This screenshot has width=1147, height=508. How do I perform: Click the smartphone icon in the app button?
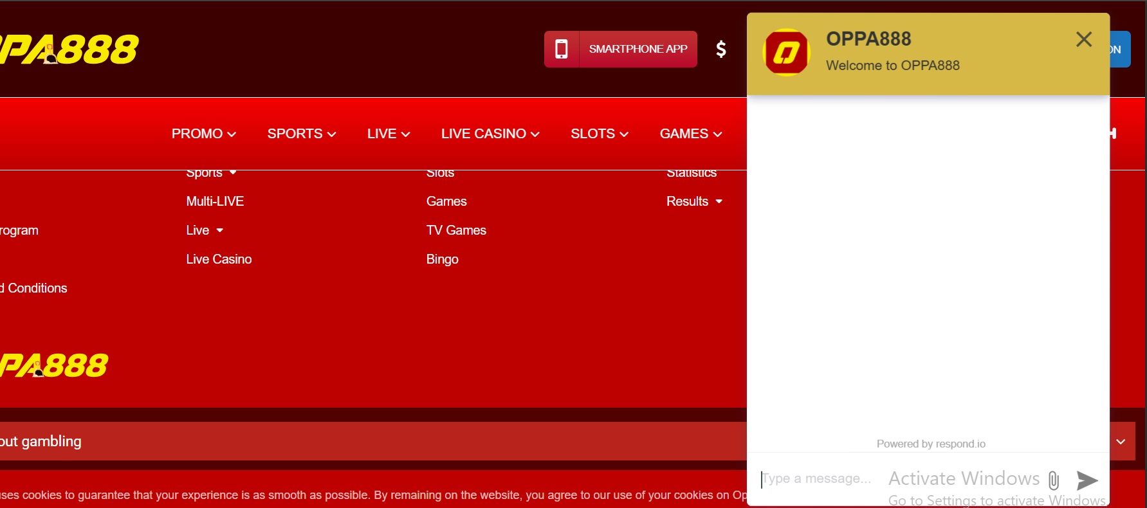(x=562, y=49)
